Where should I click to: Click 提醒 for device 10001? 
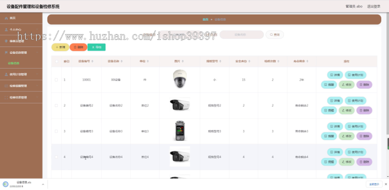click(x=329, y=84)
